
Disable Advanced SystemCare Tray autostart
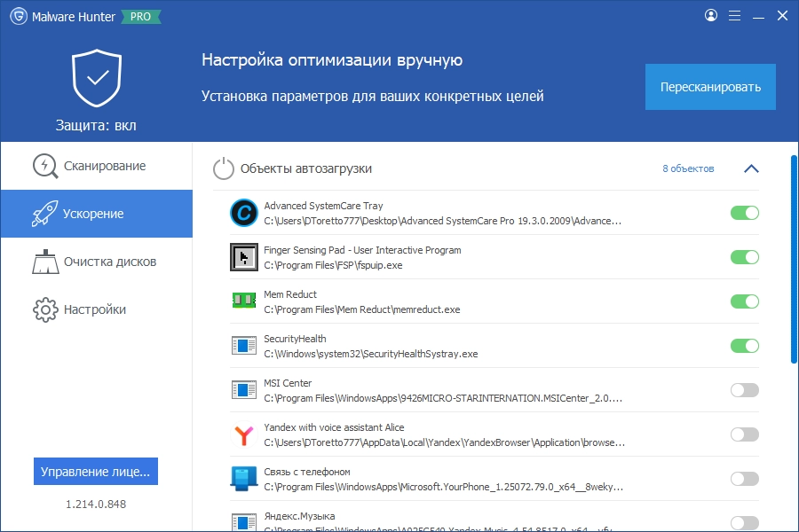[x=745, y=213]
